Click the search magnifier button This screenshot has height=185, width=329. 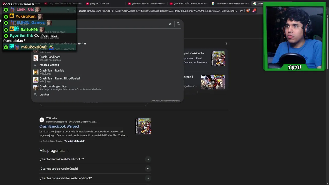tap(178, 24)
